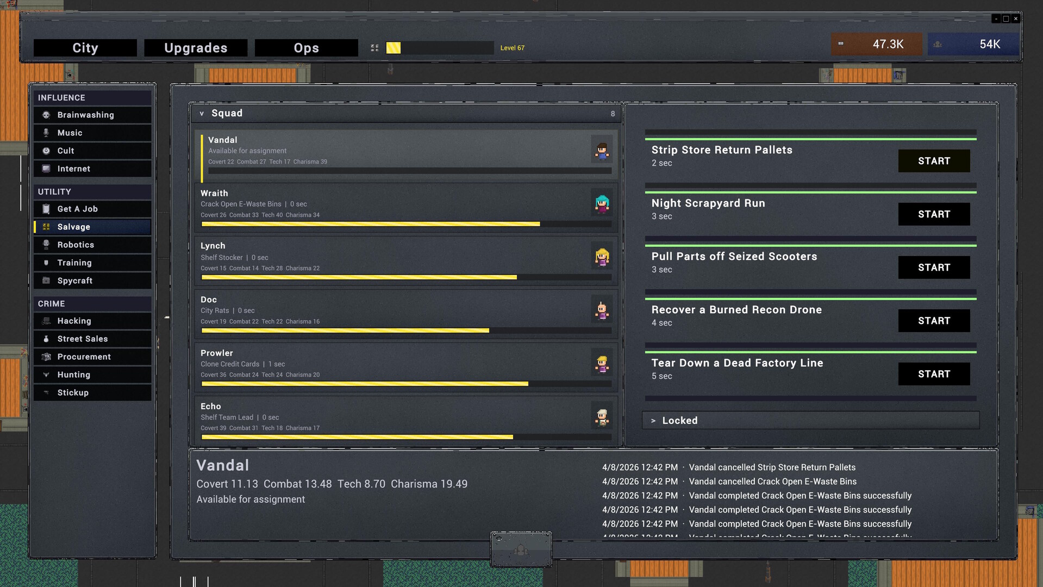Image resolution: width=1043 pixels, height=587 pixels.
Task: Start Tear Down a Dead Factory Line
Action: point(933,374)
